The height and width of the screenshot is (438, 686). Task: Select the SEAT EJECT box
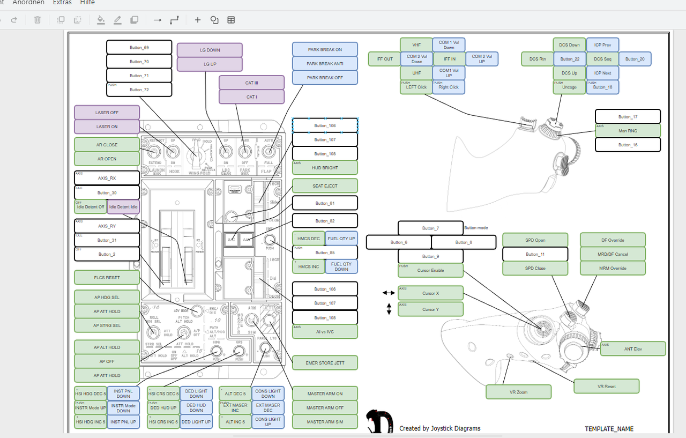pos(325,186)
